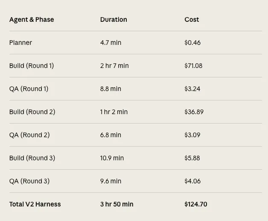The height and width of the screenshot is (221, 268).
Task: Select the "Planner" row label
Action: click(20, 43)
